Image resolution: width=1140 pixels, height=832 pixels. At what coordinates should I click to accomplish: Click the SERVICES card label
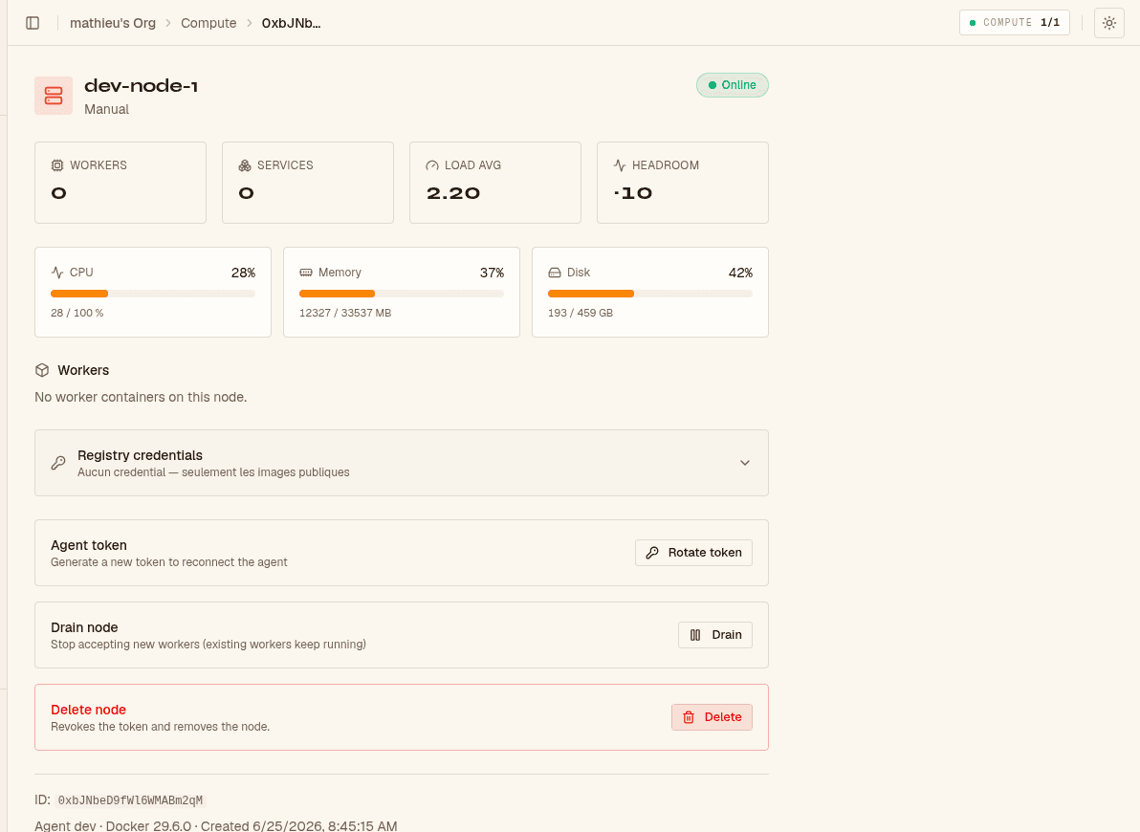[x=285, y=165]
